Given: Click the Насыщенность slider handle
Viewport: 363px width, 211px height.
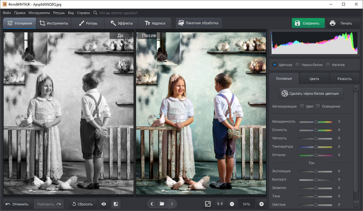Looking at the screenshot, I should (316, 122).
